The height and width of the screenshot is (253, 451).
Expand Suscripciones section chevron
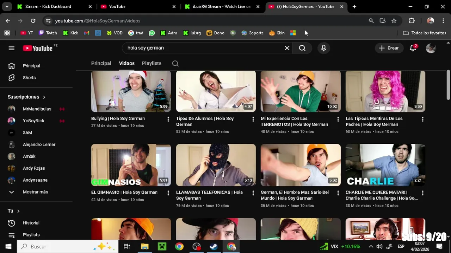[44, 97]
